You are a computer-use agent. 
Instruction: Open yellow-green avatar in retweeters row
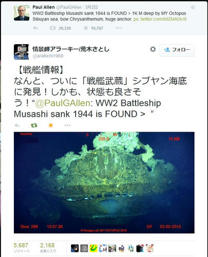(94, 248)
